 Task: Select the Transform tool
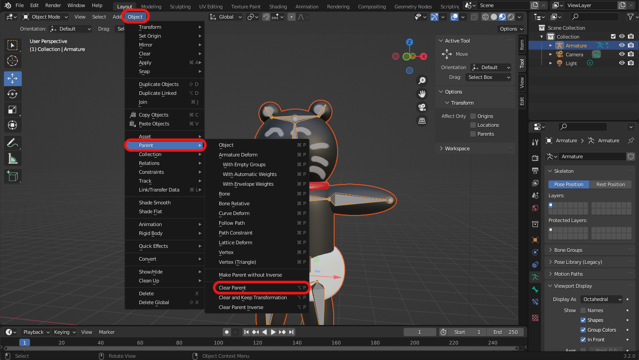tap(12, 125)
